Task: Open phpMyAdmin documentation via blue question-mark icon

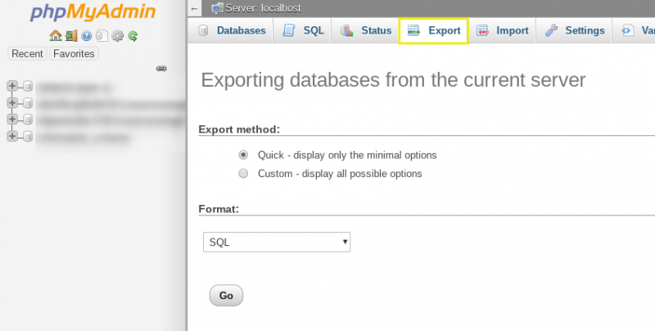Action: (87, 36)
